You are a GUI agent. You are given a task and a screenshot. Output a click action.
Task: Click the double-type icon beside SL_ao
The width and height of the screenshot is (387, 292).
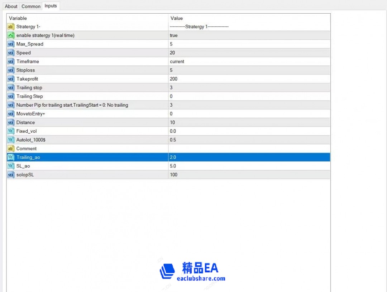pos(11,166)
